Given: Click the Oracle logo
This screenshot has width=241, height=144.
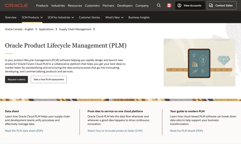Looking at the screenshot, I should click(x=16, y=5).
